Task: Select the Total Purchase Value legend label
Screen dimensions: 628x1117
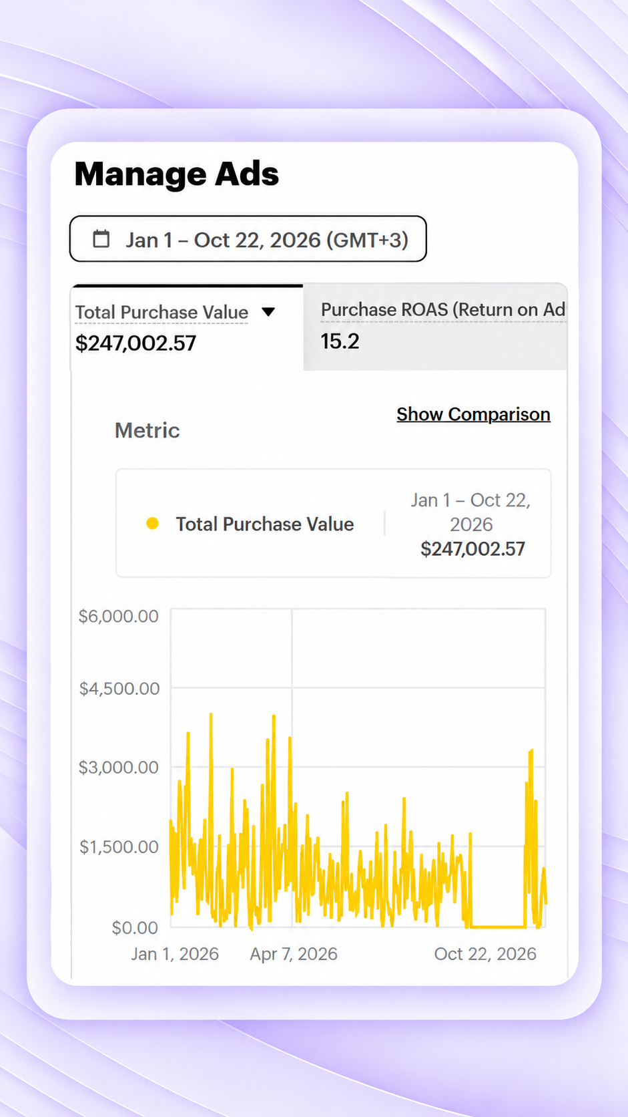Action: [x=265, y=524]
